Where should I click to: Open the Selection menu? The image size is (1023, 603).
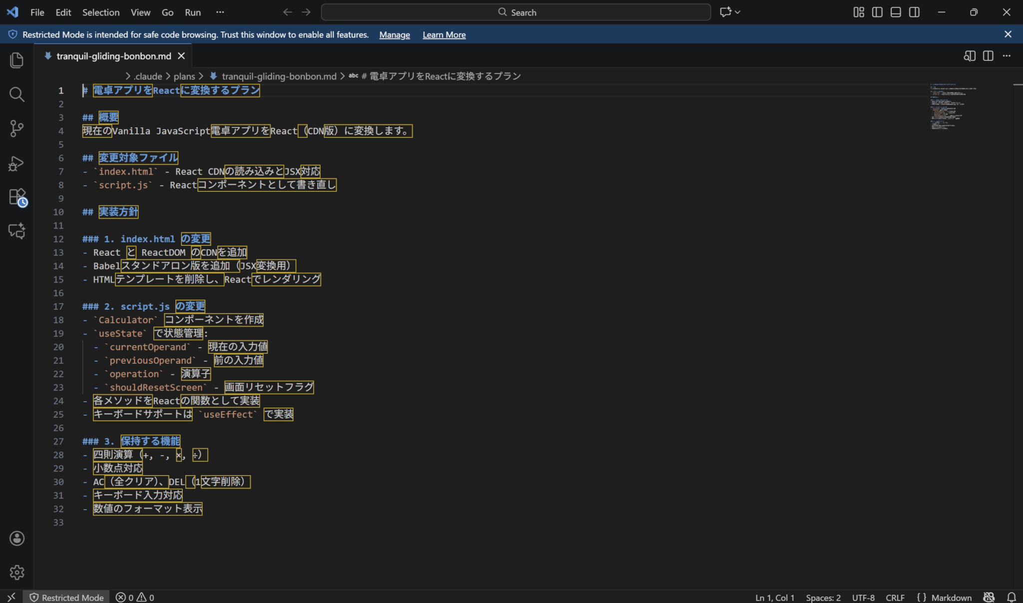100,12
